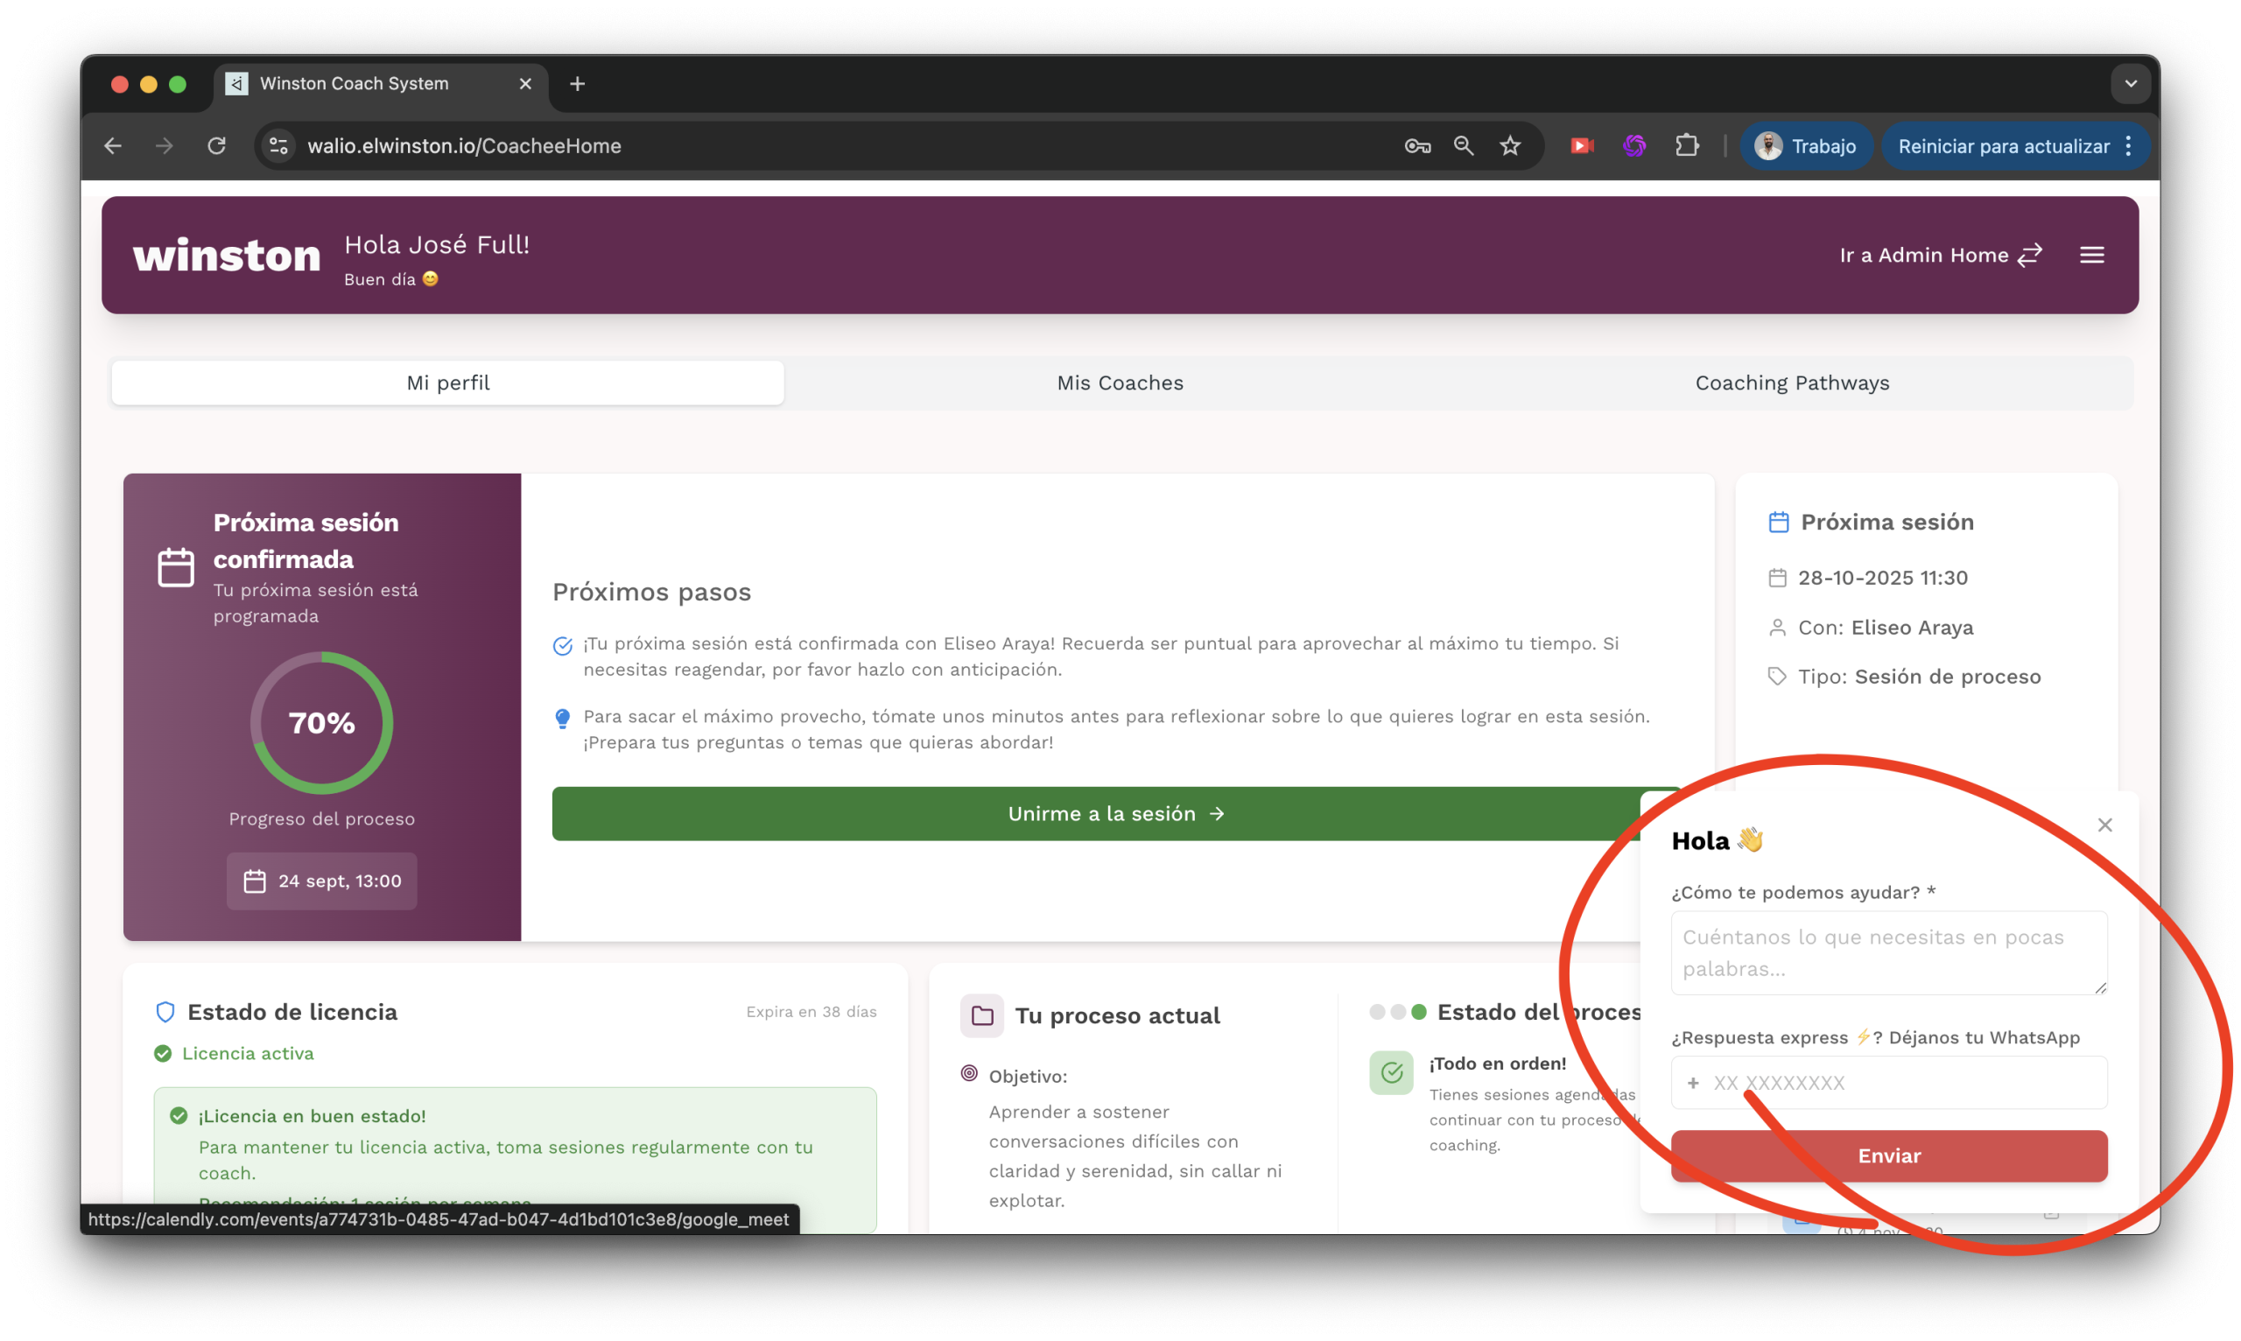This screenshot has height=1341, width=2241.
Task: Open the hamburger menu in Winston header
Action: [2091, 255]
